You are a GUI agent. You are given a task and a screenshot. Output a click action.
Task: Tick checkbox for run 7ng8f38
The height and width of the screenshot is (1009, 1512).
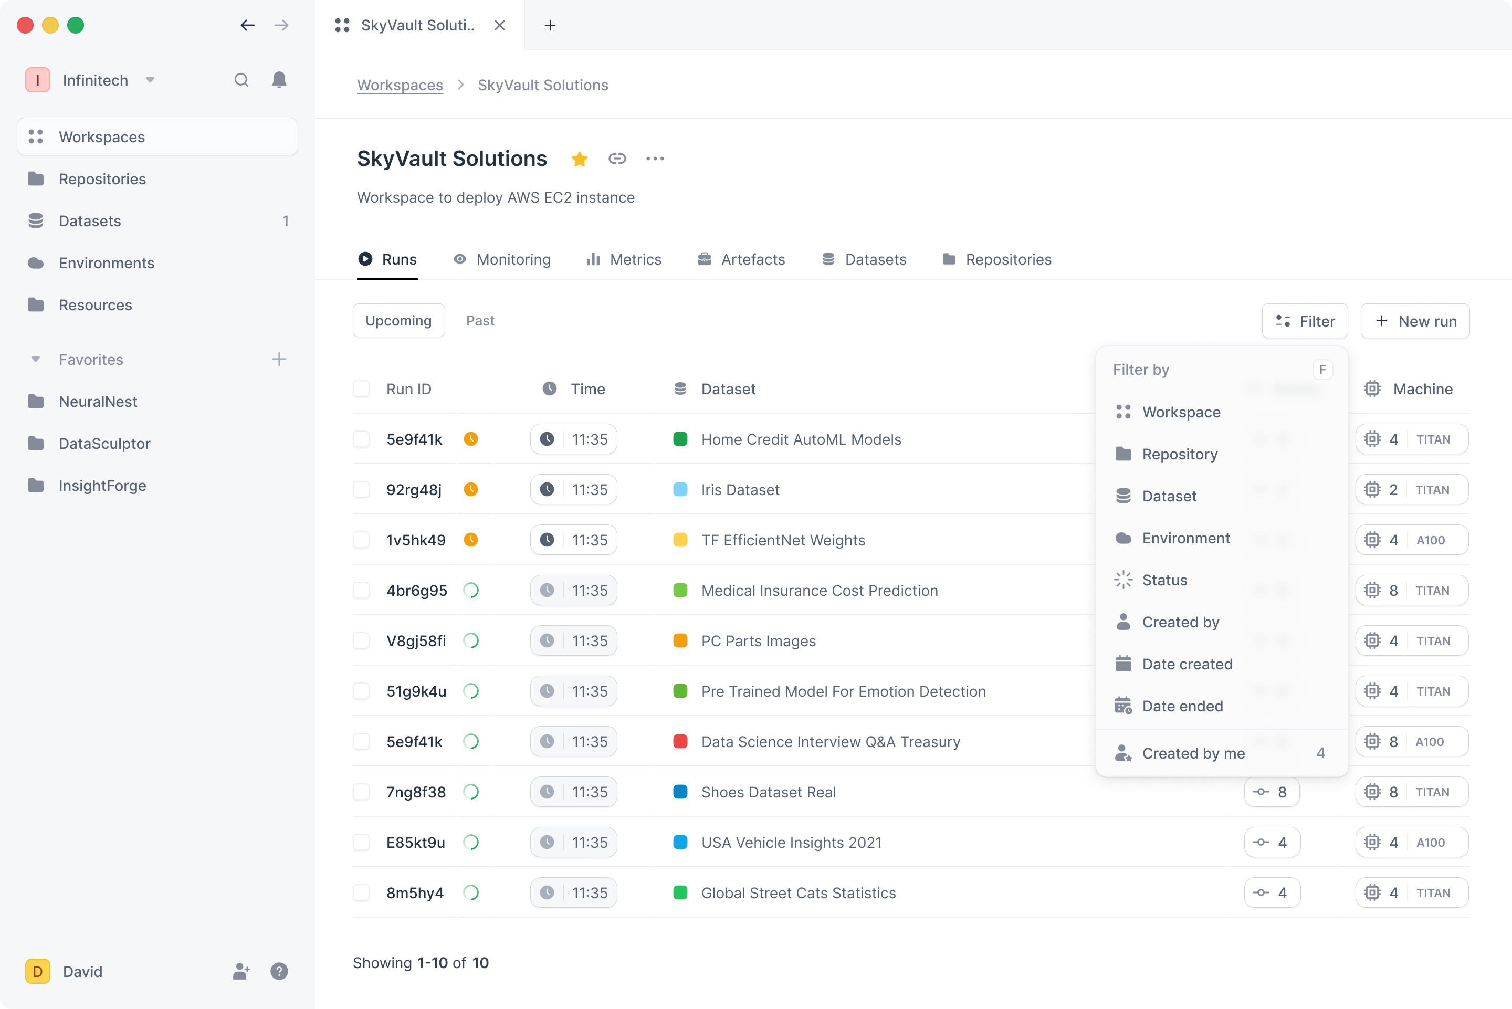tap(362, 792)
